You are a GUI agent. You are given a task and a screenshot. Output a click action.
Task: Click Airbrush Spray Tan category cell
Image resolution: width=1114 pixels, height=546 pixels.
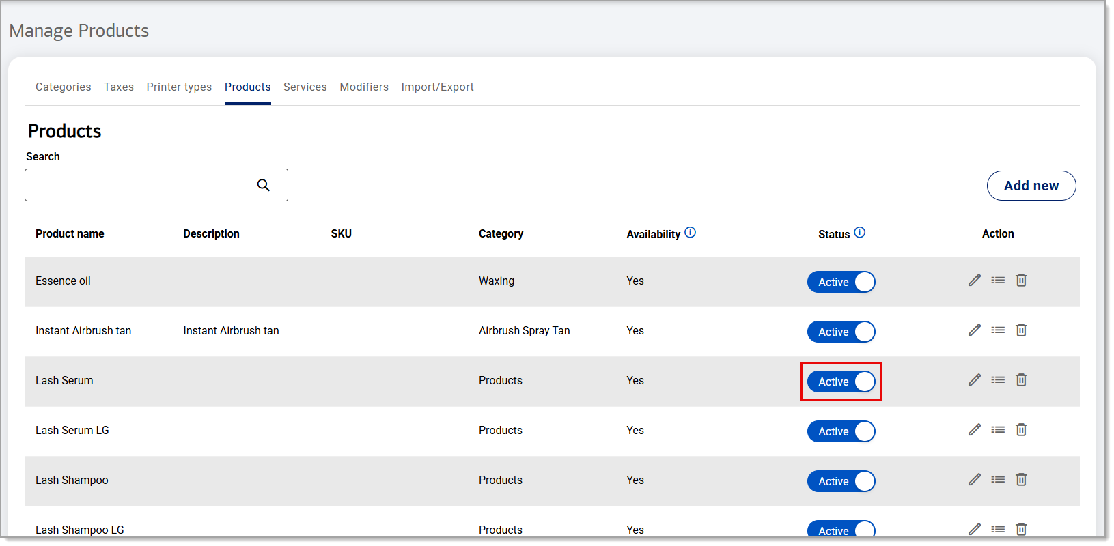click(525, 330)
